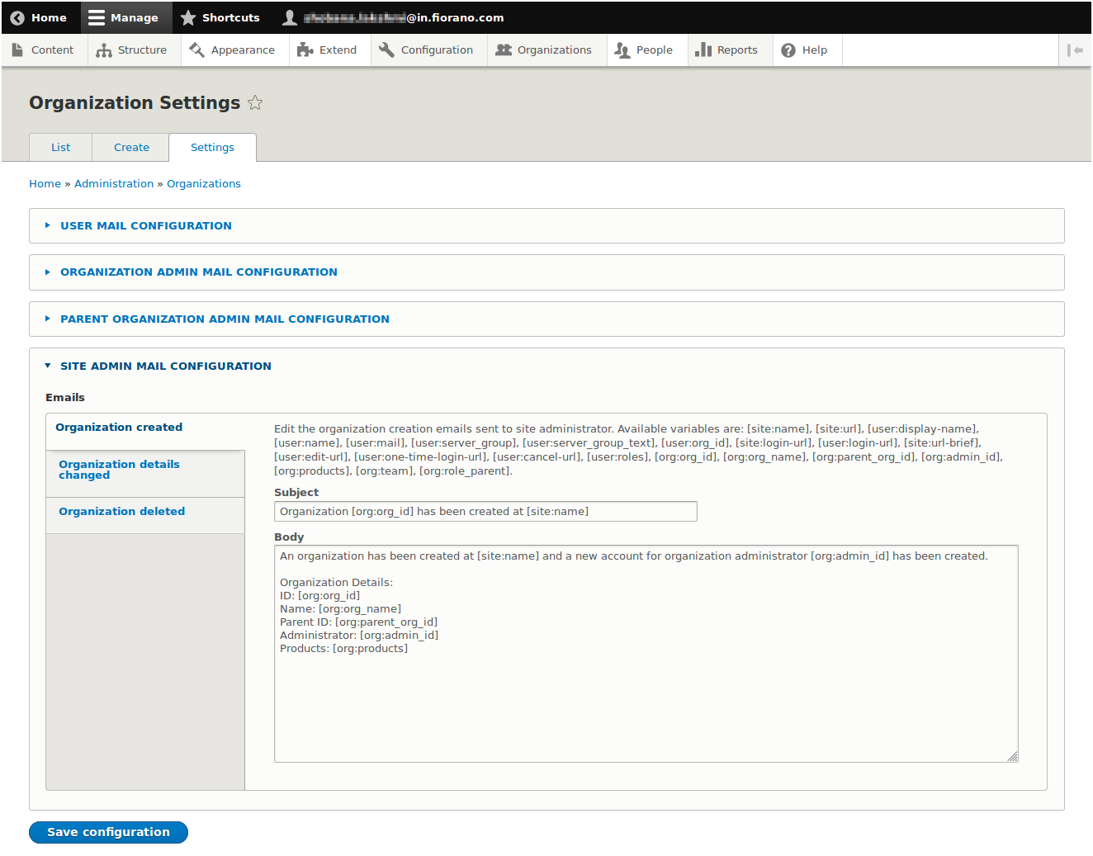Click into the Subject text field
This screenshot has width=1093, height=856.
point(485,512)
